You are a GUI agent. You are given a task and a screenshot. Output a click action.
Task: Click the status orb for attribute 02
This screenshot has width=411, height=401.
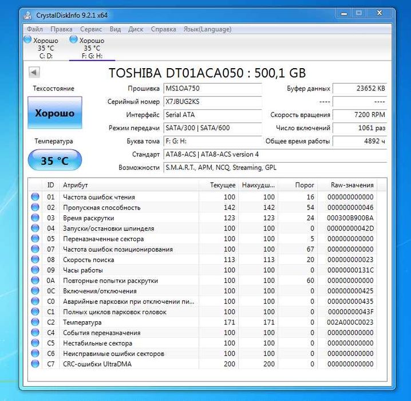coord(35,207)
